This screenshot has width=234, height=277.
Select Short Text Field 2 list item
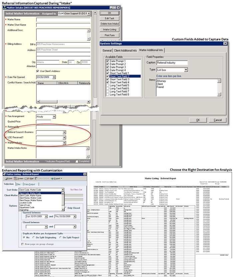[124, 76]
